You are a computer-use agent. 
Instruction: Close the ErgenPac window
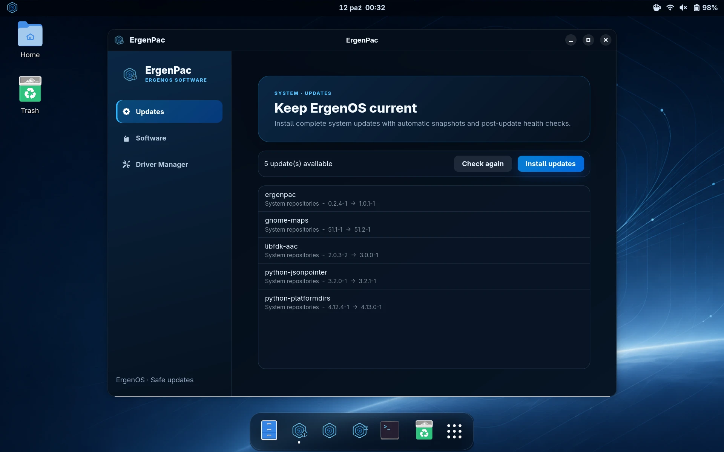point(606,40)
